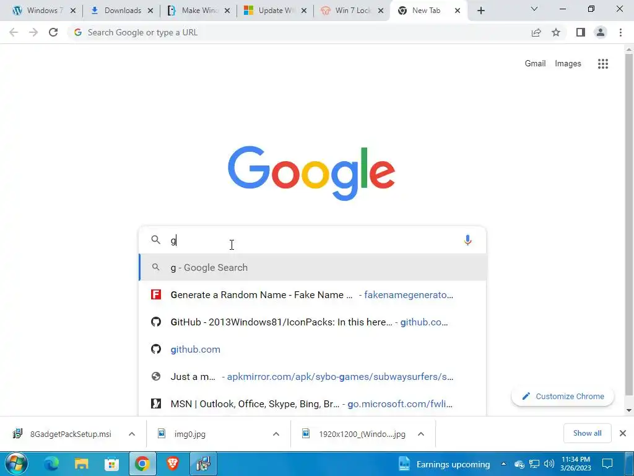Expand options for 8GadgetPackSetup.msi download
Screen dimensions: 634x476
click(x=132, y=434)
